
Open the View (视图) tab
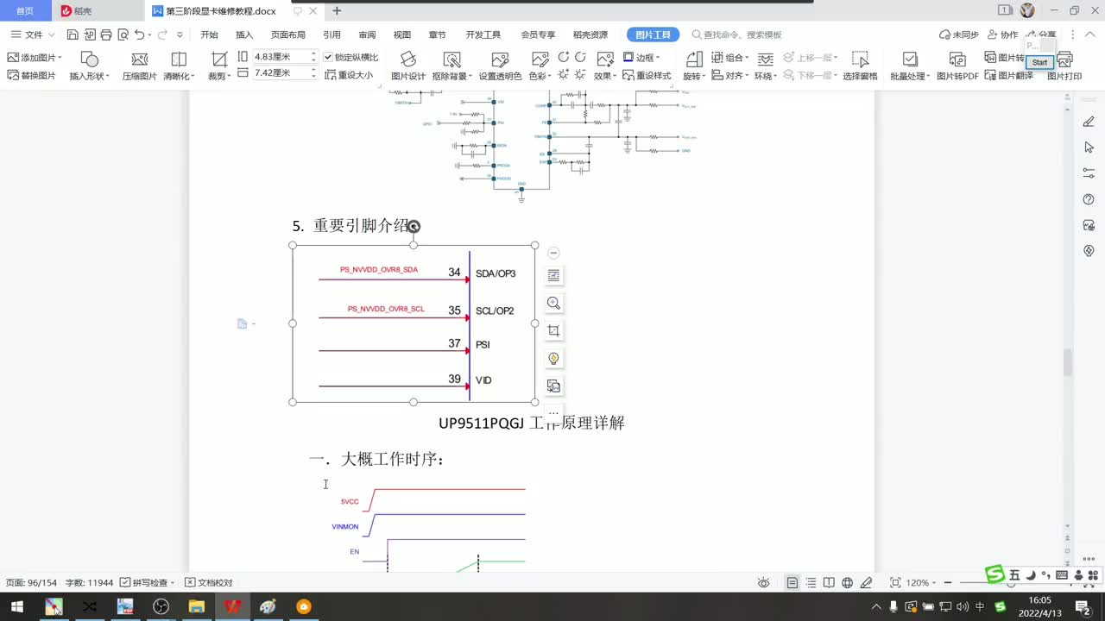coord(402,34)
